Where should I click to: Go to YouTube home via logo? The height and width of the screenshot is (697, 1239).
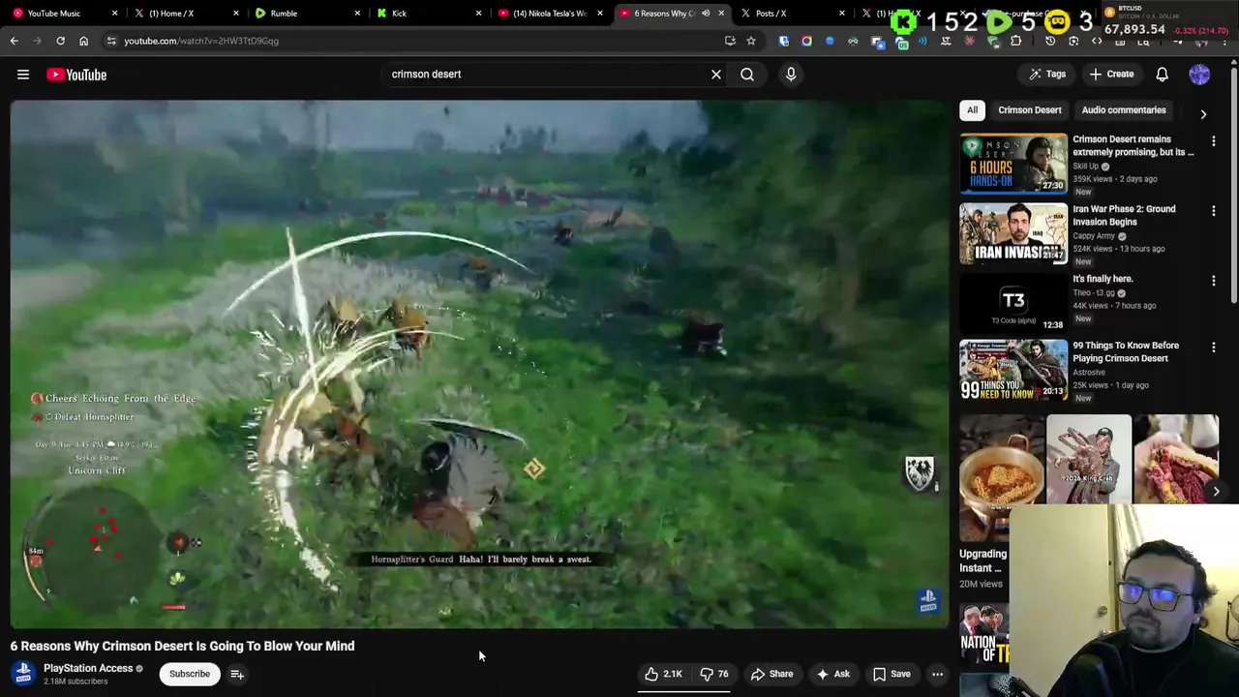click(76, 75)
